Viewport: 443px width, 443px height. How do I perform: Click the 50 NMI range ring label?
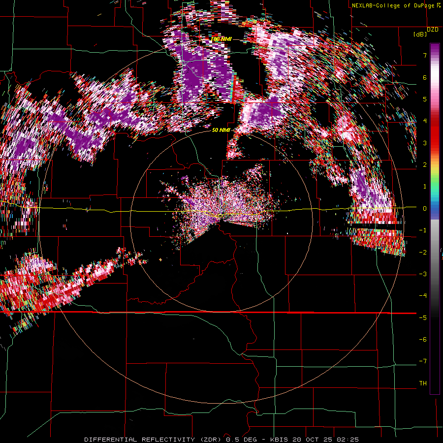[x=221, y=130]
